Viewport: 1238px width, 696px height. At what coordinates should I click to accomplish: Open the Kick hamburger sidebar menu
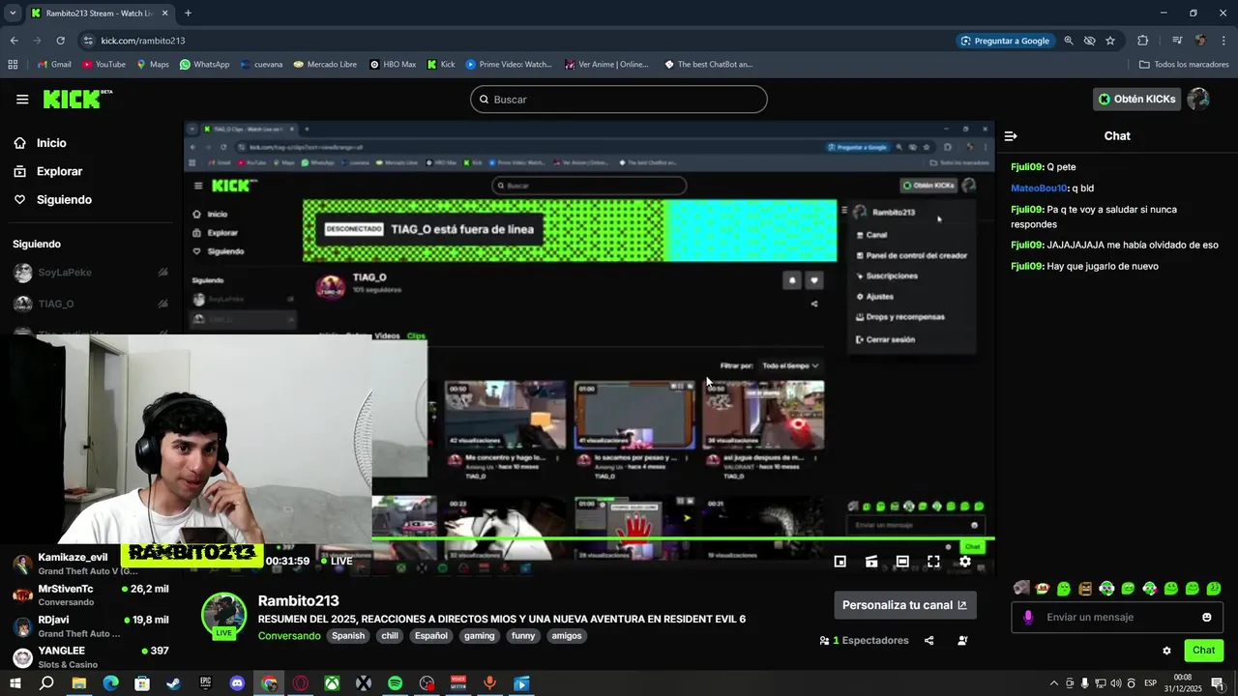point(22,100)
